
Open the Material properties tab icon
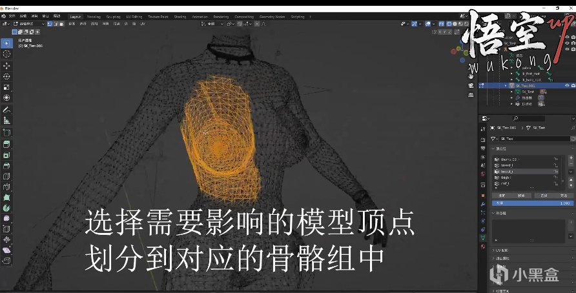[x=483, y=247]
